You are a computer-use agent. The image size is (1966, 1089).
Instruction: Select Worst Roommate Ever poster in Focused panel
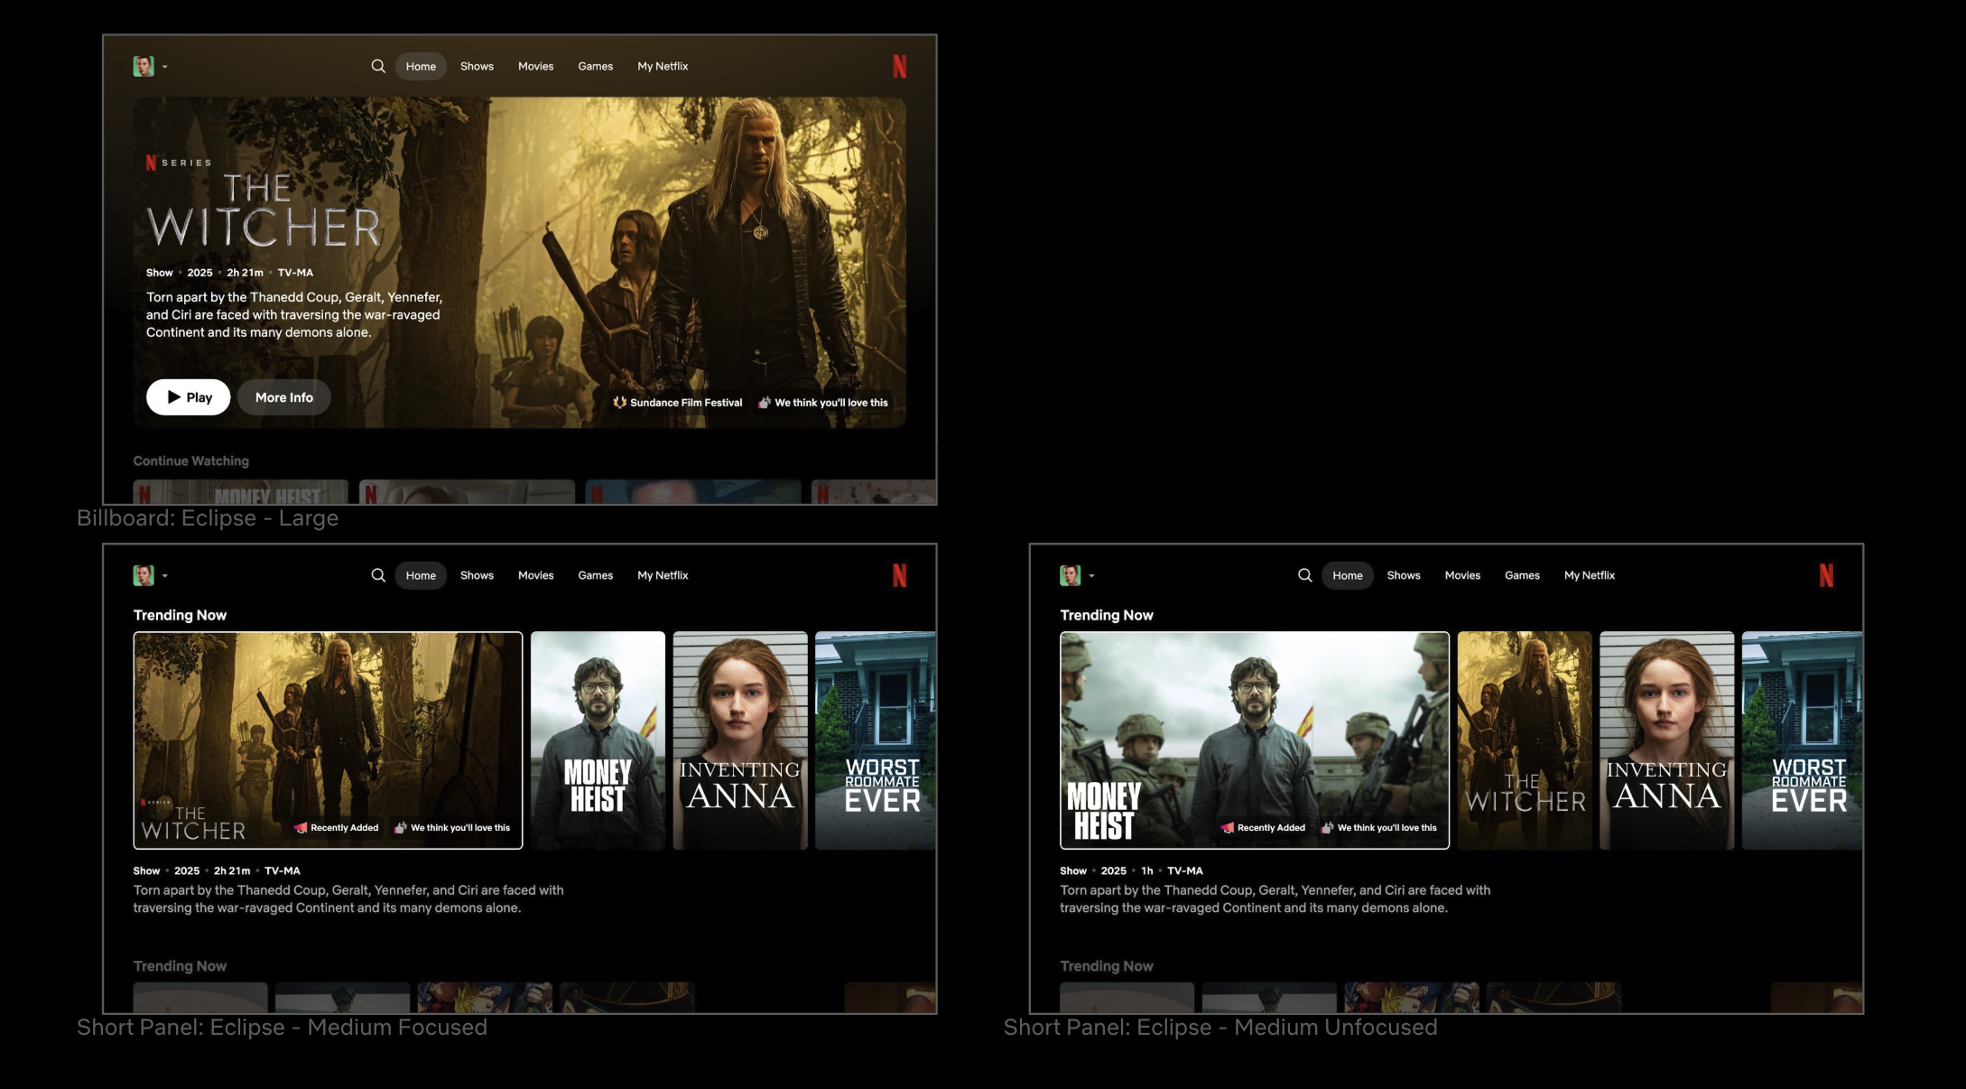875,740
